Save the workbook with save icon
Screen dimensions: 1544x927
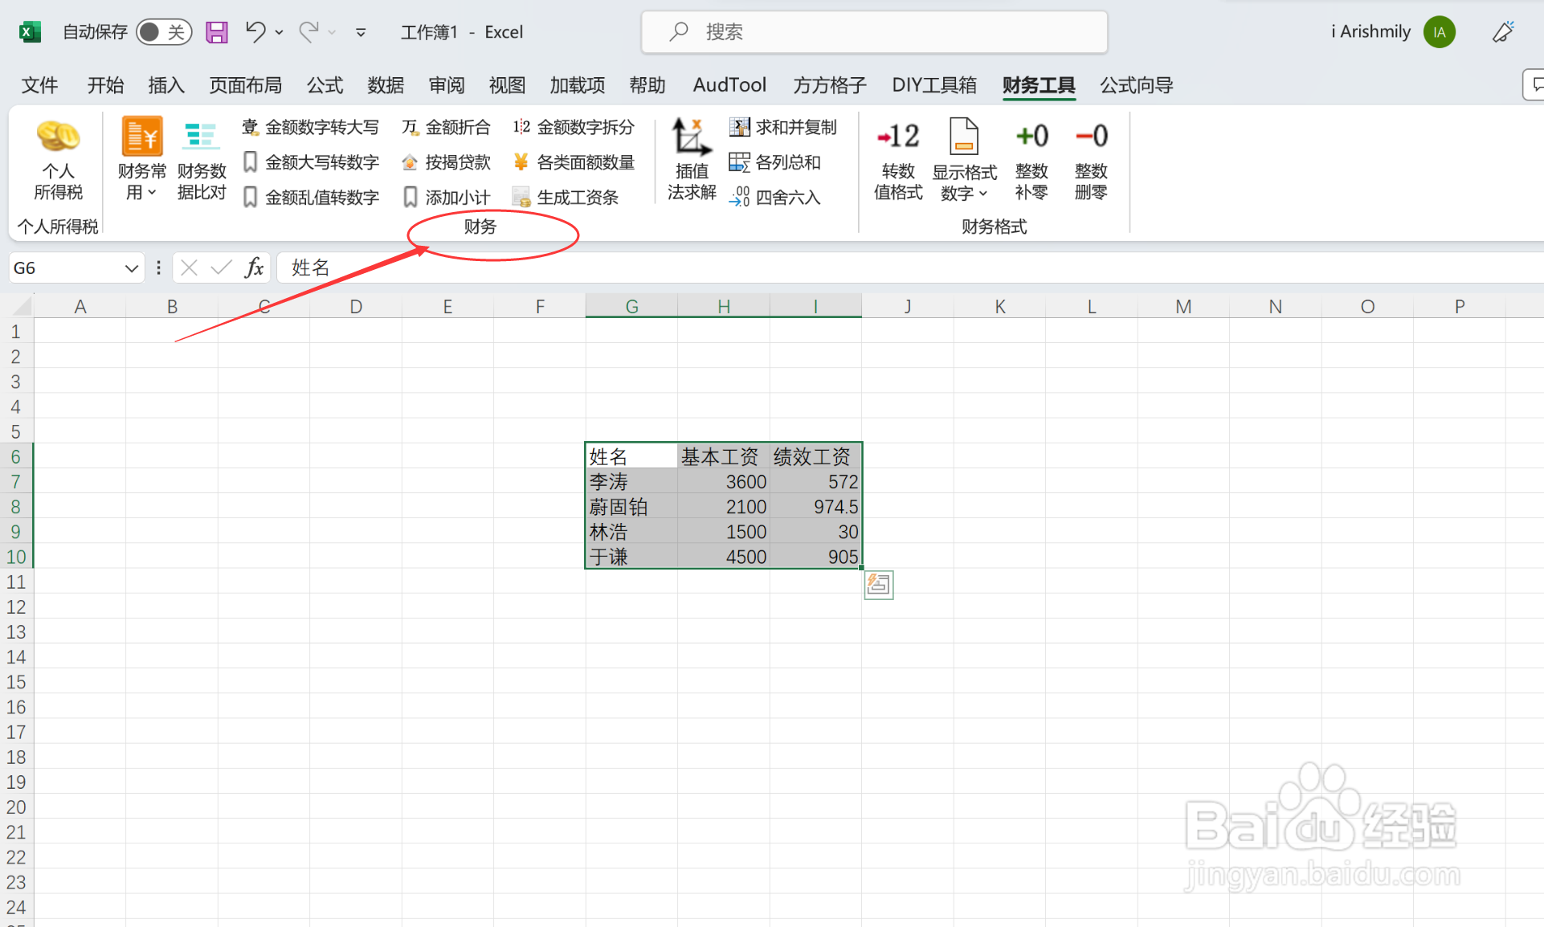point(217,32)
